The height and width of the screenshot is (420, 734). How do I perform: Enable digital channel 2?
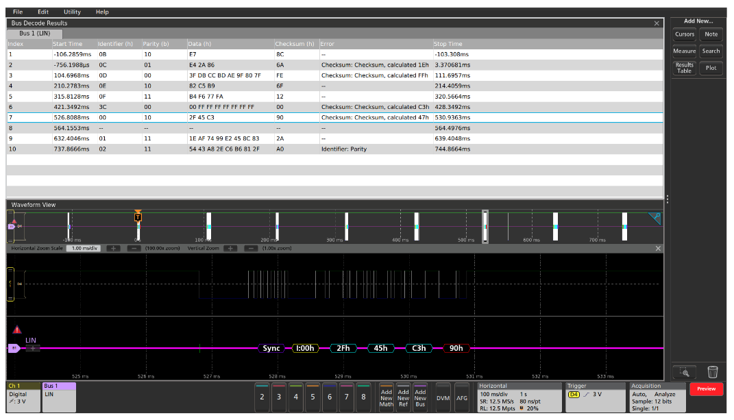[262, 396]
